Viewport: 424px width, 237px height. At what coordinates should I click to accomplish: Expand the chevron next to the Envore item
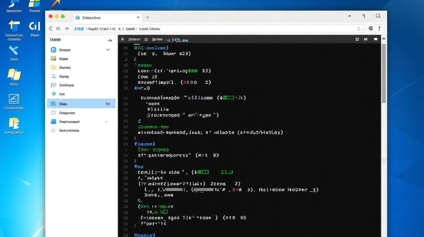tap(108, 50)
